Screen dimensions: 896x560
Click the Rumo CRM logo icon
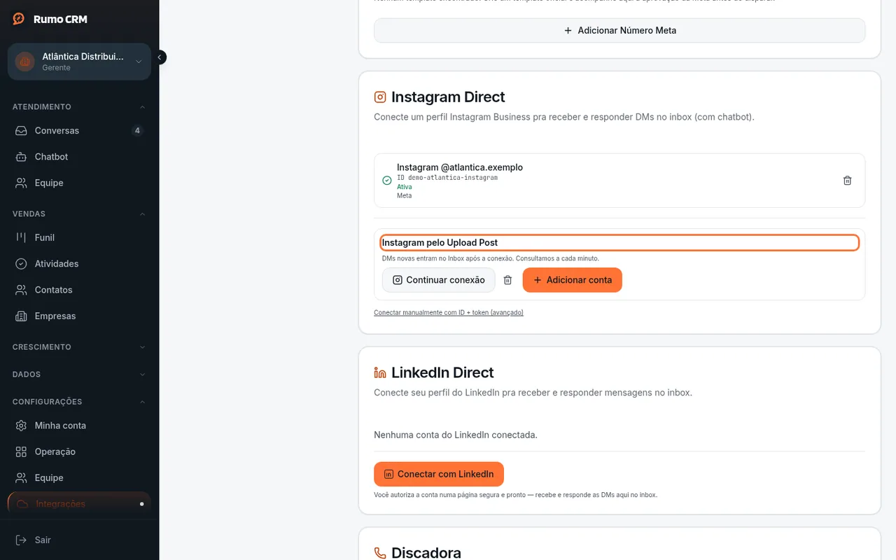click(x=19, y=19)
